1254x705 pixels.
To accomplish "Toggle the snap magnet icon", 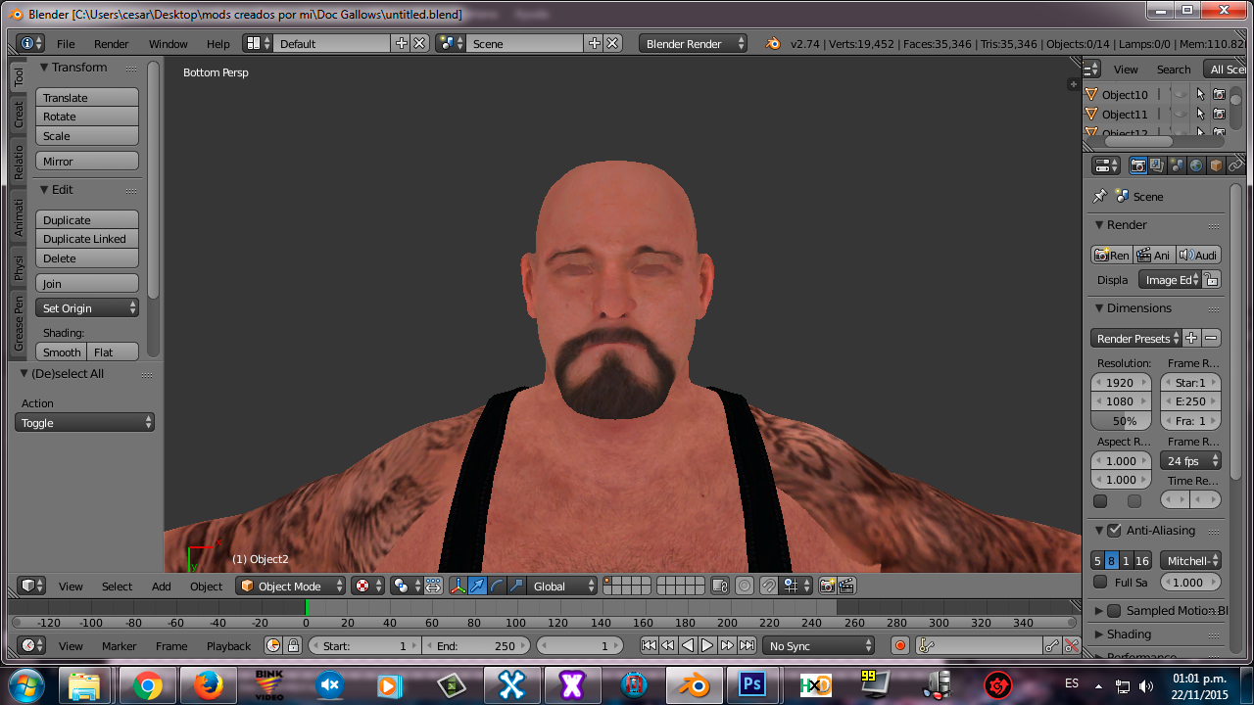I will [769, 586].
